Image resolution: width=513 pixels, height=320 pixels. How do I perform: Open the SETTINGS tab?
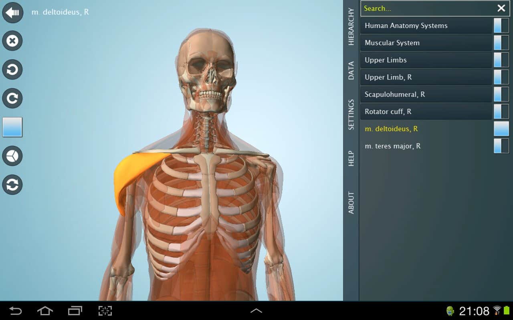tap(351, 115)
